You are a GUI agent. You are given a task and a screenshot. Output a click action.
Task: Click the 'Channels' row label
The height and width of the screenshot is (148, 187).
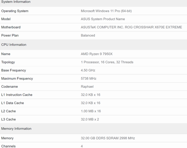point(8,146)
